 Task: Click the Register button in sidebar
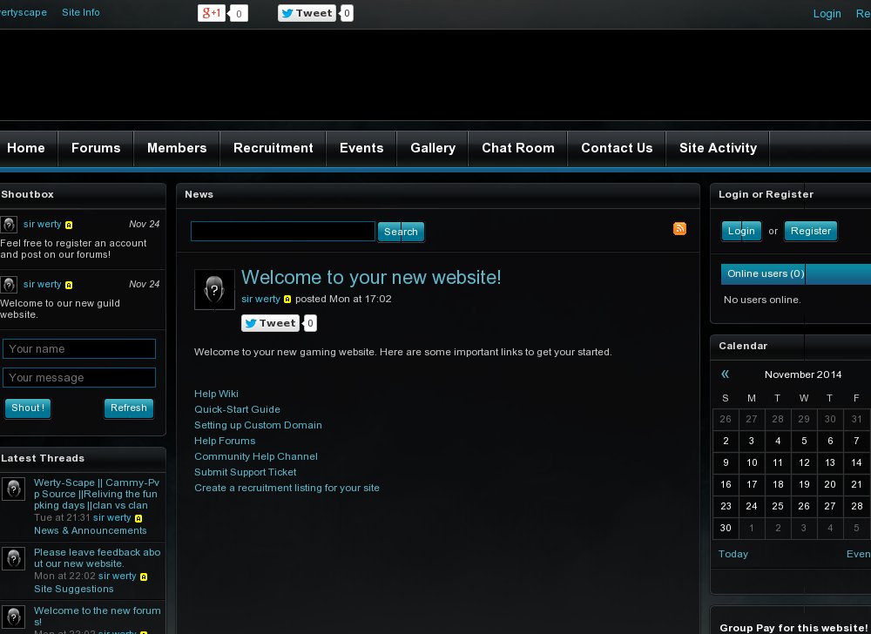point(810,231)
